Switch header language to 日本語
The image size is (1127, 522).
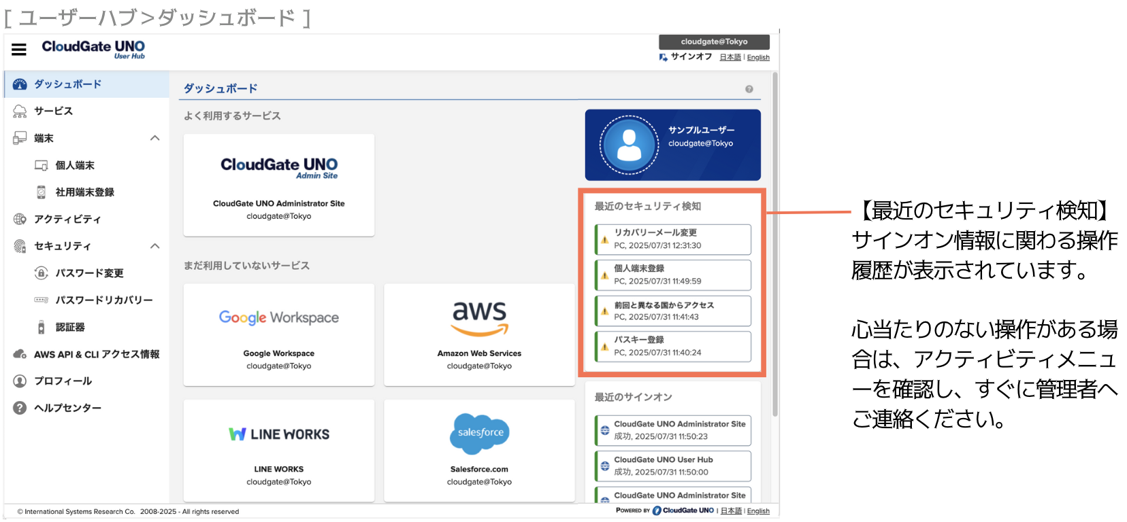pyautogui.click(x=730, y=58)
